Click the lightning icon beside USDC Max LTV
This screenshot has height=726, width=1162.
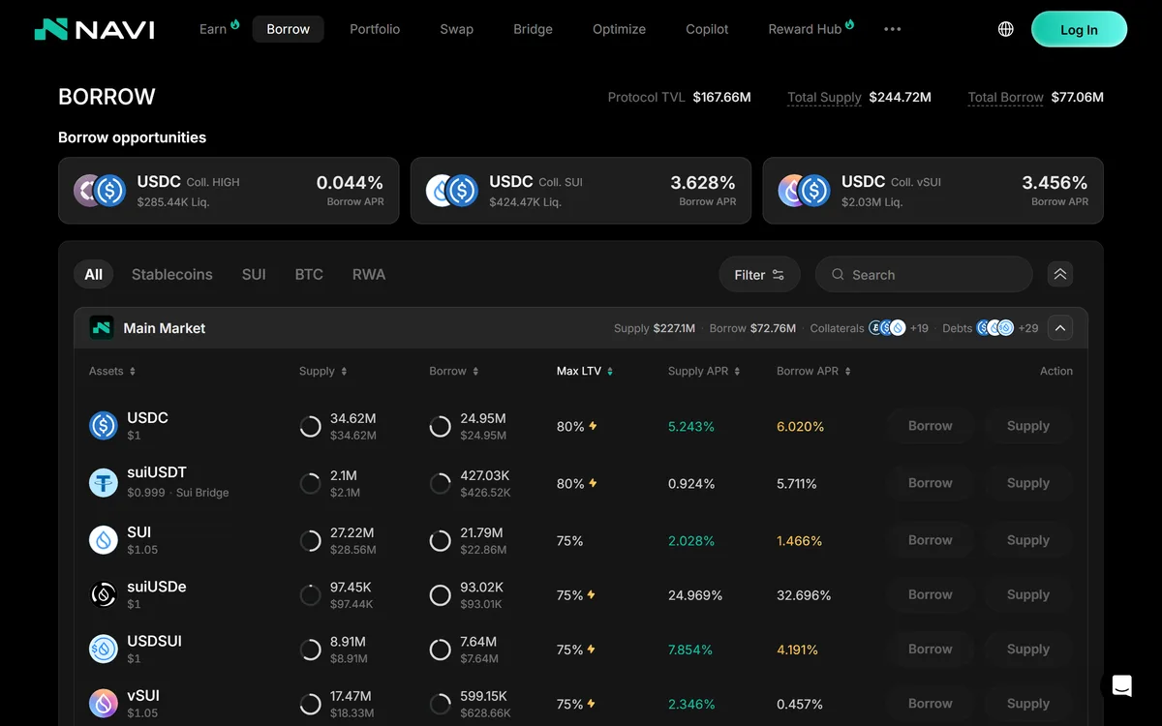click(594, 426)
